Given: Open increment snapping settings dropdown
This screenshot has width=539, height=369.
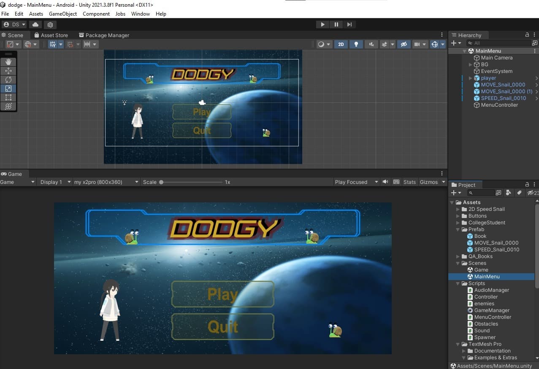Looking at the screenshot, I should point(90,44).
